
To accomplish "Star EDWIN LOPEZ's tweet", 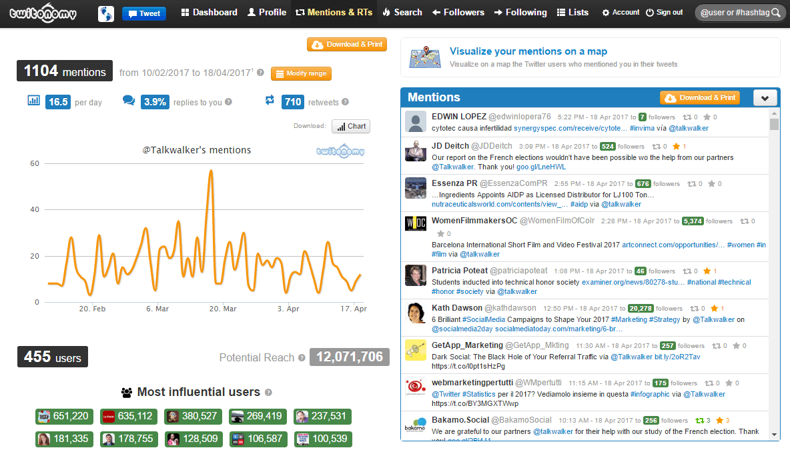I will click(x=707, y=117).
